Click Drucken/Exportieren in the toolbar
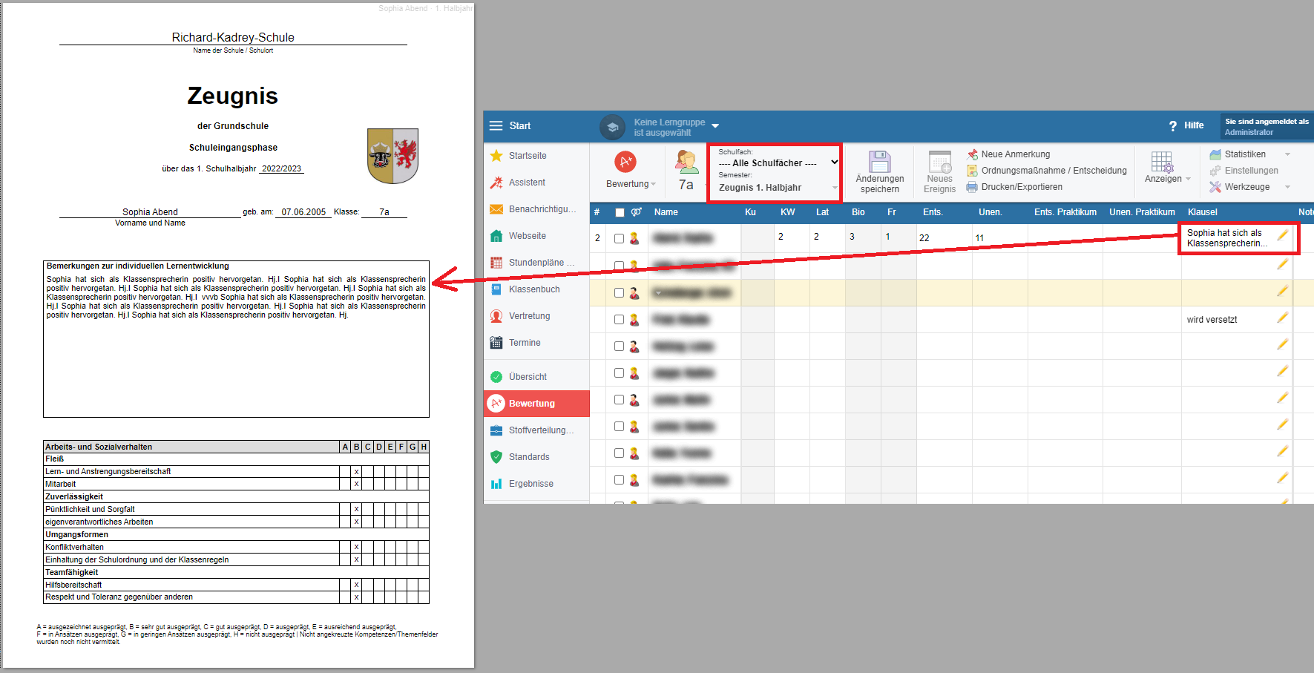 (x=1021, y=187)
